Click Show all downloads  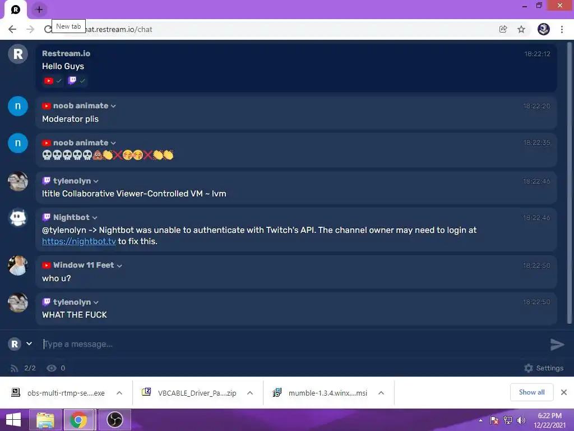pyautogui.click(x=531, y=392)
